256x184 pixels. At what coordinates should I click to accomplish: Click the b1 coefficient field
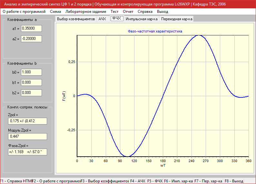pyautogui.click(x=31, y=82)
